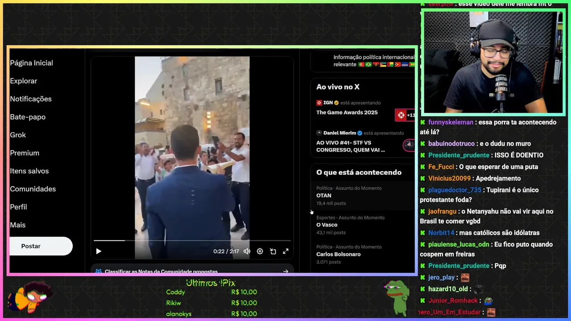Click username hazard10_old in chat

pos(448,289)
